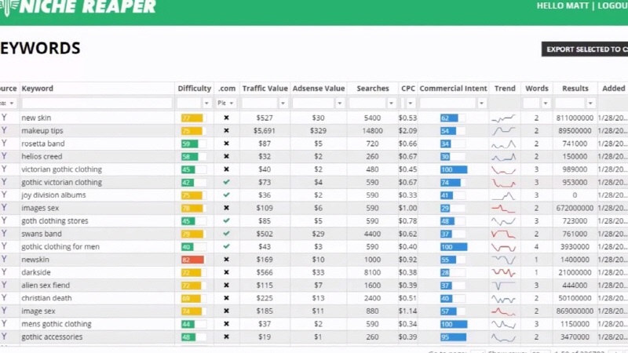This screenshot has width=628, height=353.
Task: Click the .com X icon for rosetta band
Action: coord(226,144)
